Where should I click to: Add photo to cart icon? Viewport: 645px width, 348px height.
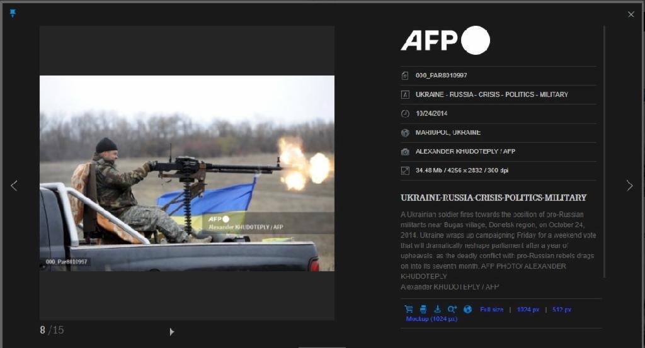408,309
